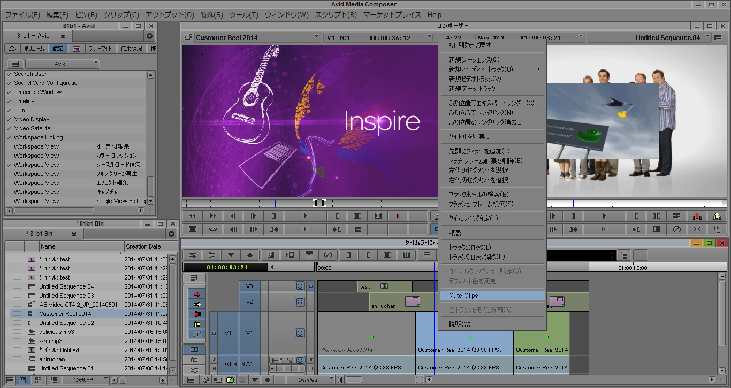731x388 pixels.
Task: Play the source monitor clip
Action: pos(306,216)
